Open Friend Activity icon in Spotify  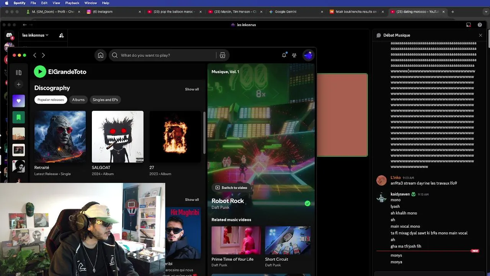(294, 55)
